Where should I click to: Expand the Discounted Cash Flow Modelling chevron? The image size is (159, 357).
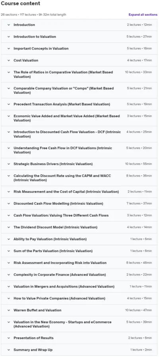pyautogui.click(x=9, y=204)
